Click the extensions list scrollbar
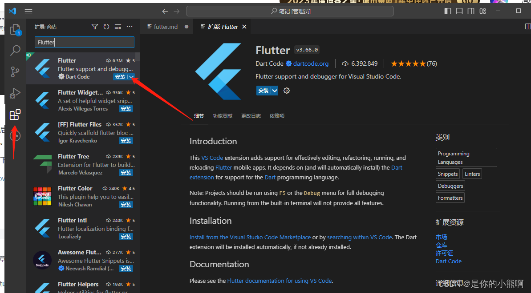531x293 pixels. click(x=138, y=57)
